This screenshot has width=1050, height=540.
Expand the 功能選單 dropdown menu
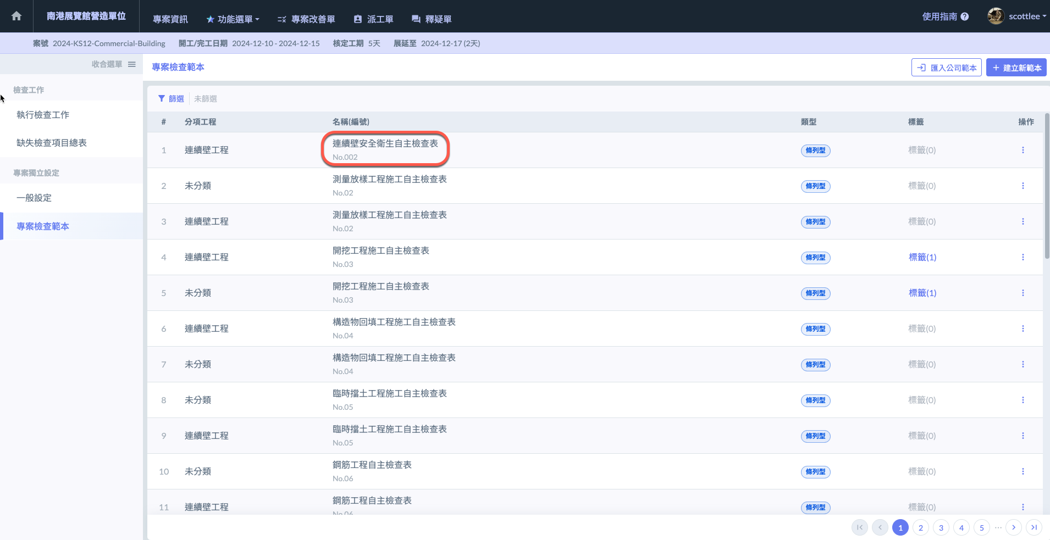pyautogui.click(x=233, y=19)
